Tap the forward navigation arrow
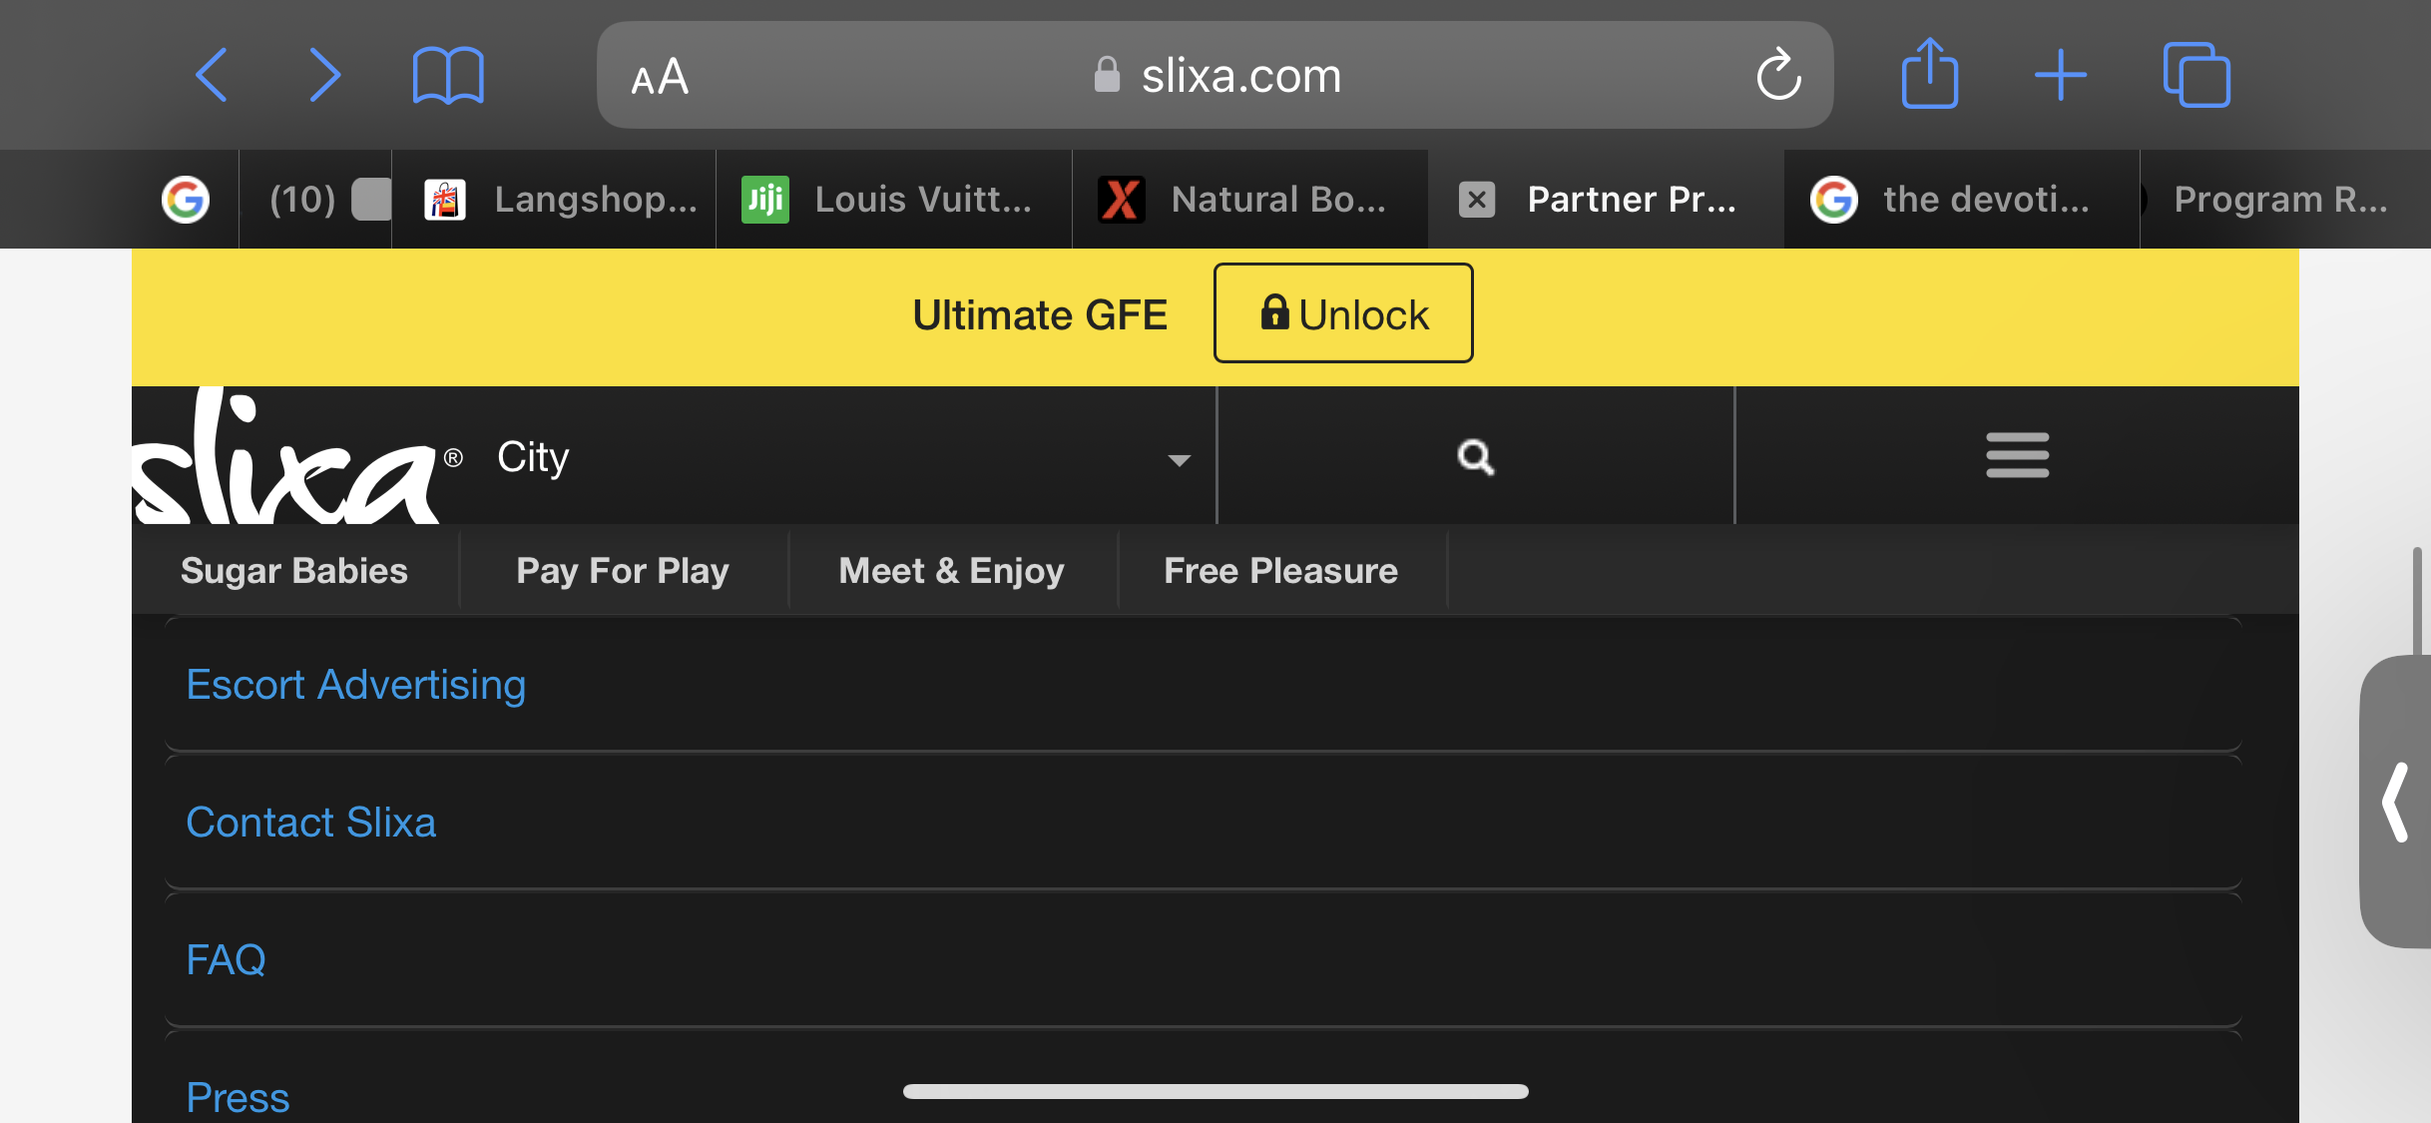This screenshot has width=2431, height=1123. pyautogui.click(x=325, y=75)
